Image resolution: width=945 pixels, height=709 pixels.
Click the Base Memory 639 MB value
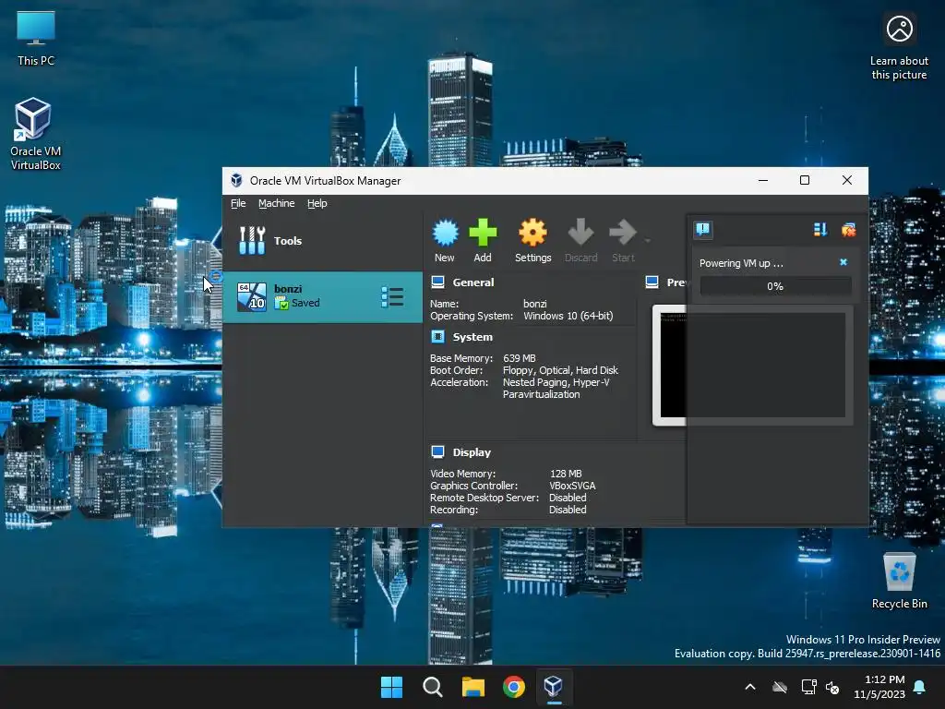pyautogui.click(x=520, y=358)
